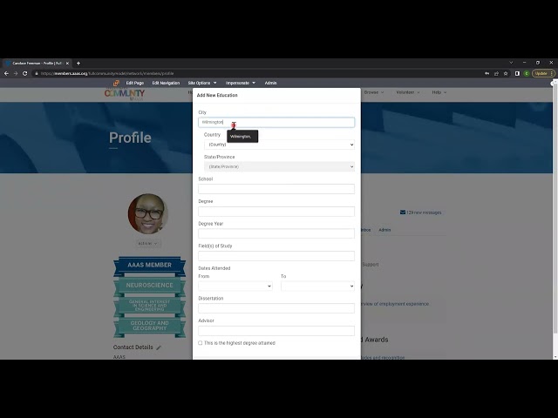Open a new browser tab

[x=78, y=64]
